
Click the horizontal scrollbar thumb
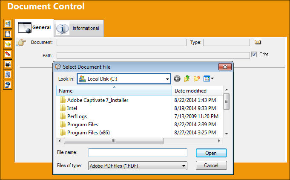point(114,141)
